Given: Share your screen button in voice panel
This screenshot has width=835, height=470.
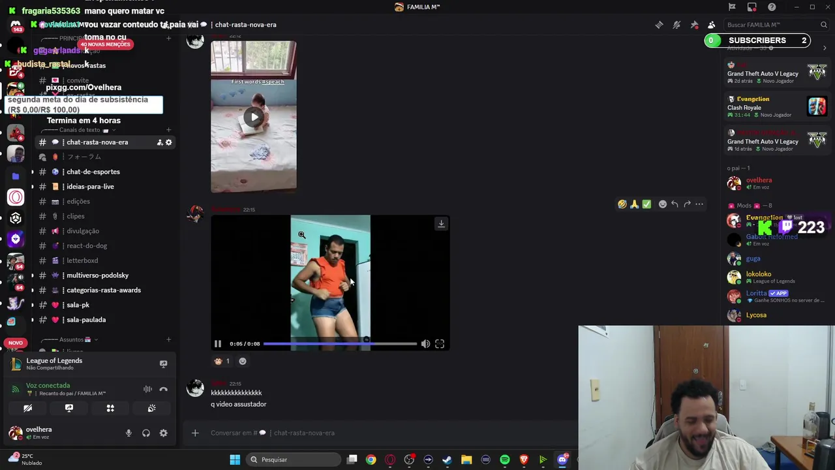Looking at the screenshot, I should 68,408.
